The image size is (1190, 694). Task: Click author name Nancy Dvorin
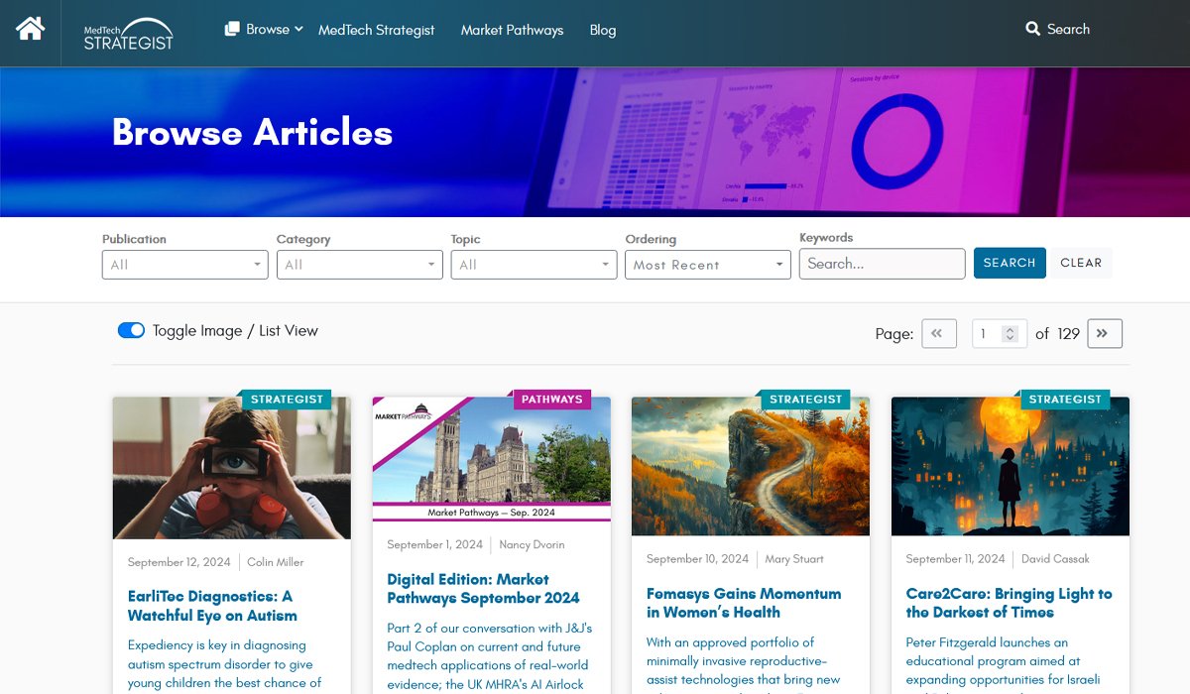[533, 544]
